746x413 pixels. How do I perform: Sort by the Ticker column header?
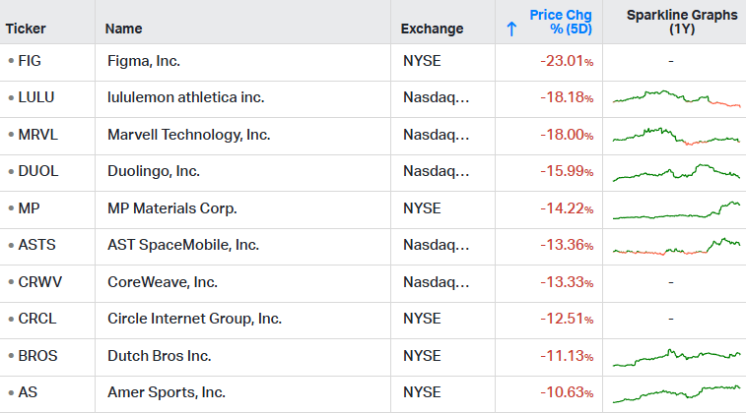point(26,29)
